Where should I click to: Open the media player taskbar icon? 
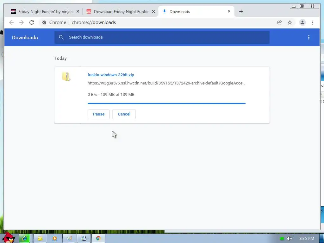coord(54,239)
